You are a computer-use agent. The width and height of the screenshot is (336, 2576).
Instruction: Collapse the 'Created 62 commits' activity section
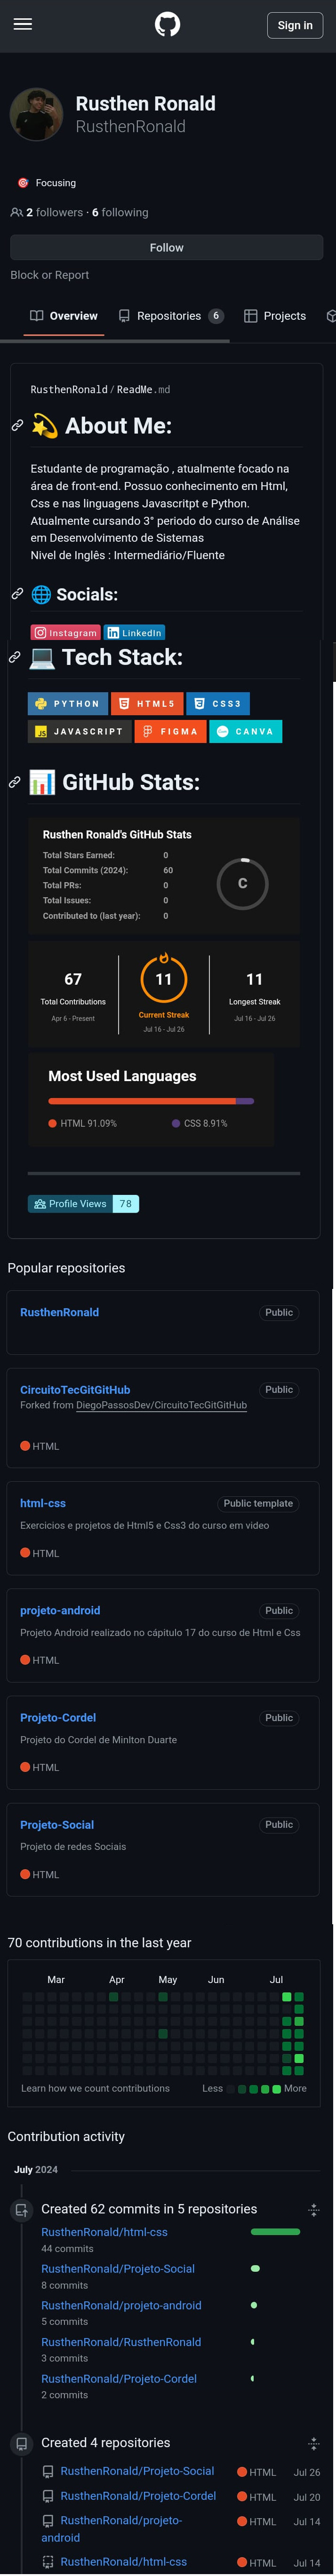tap(313, 2209)
